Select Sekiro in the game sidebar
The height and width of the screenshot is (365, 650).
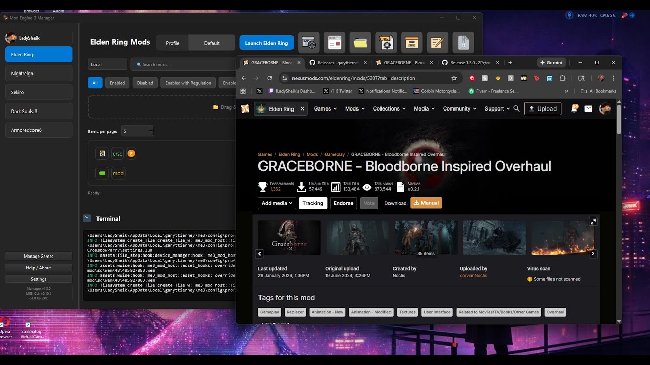tap(39, 92)
